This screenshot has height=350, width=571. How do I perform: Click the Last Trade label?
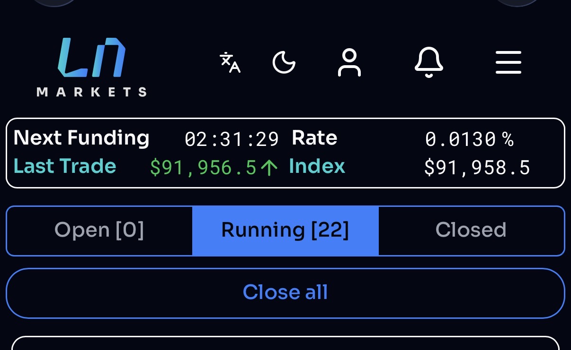(x=65, y=167)
